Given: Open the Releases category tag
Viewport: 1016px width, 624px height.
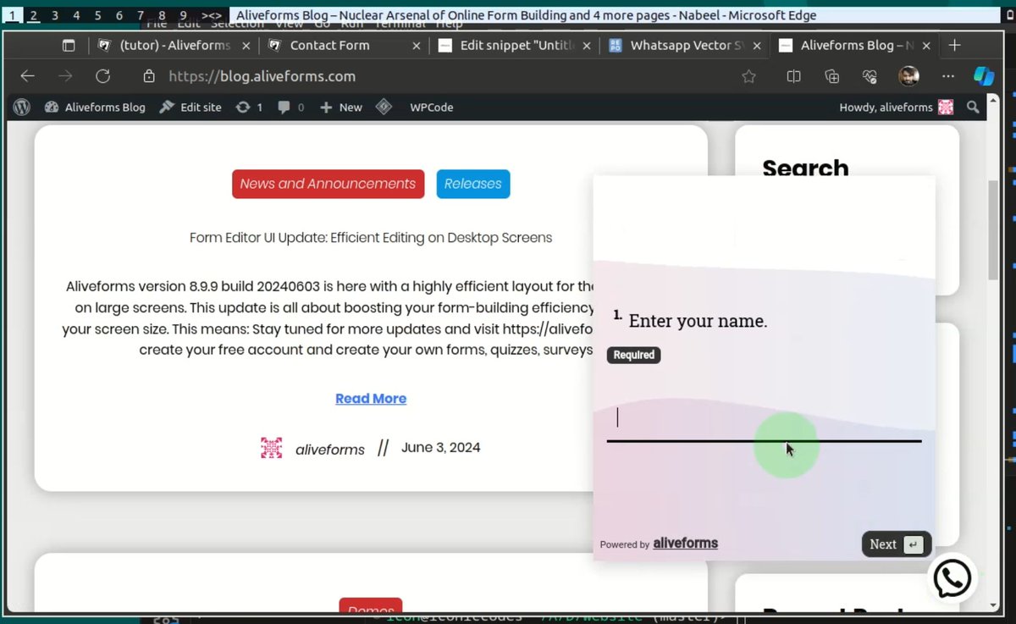Looking at the screenshot, I should [473, 184].
